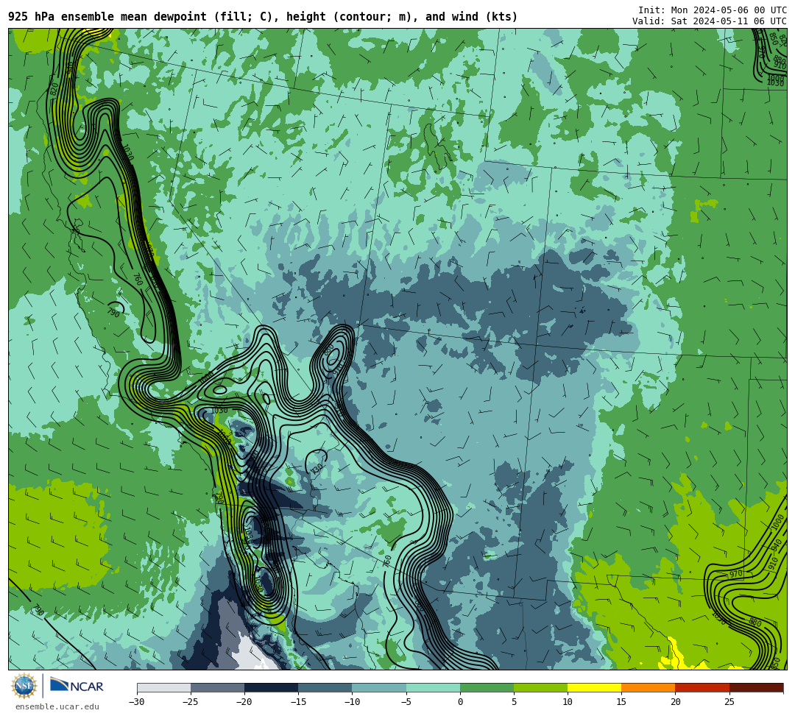Click the -25 to -20 slate gray swatch
The width and height of the screenshot is (795, 716).
(x=217, y=687)
